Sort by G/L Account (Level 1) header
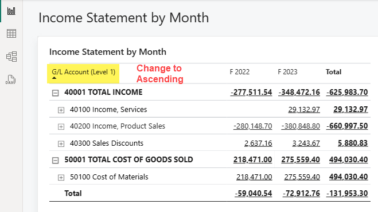This screenshot has width=378, height=212. 83,72
